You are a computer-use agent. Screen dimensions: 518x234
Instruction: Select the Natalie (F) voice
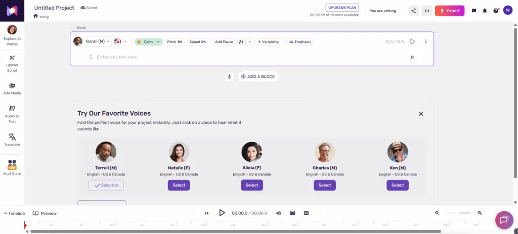coord(179,185)
